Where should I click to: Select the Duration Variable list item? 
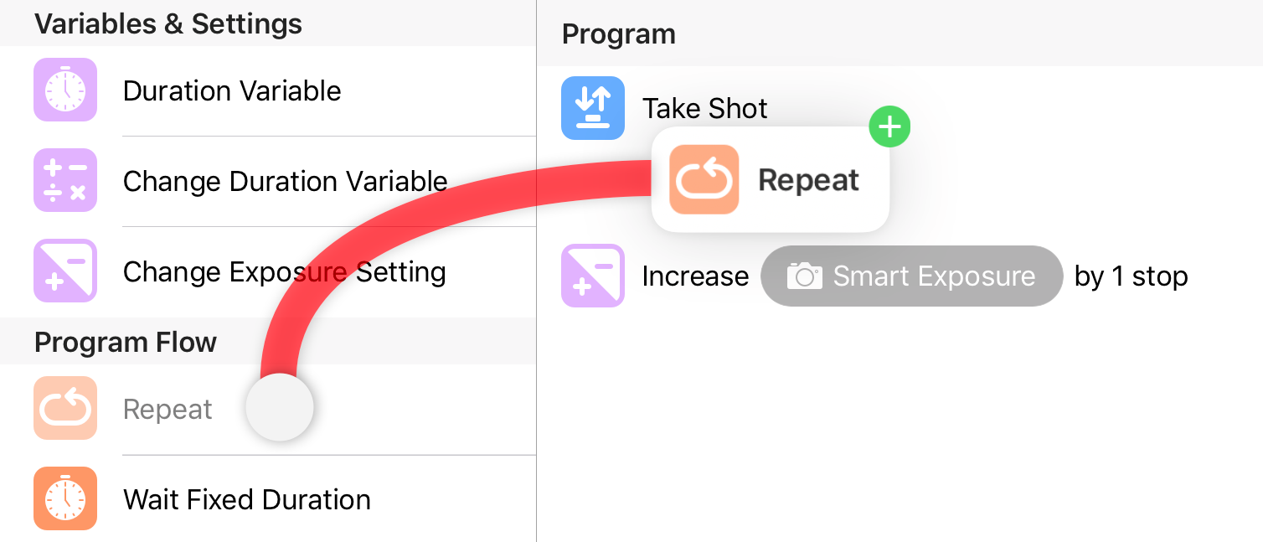coord(268,90)
